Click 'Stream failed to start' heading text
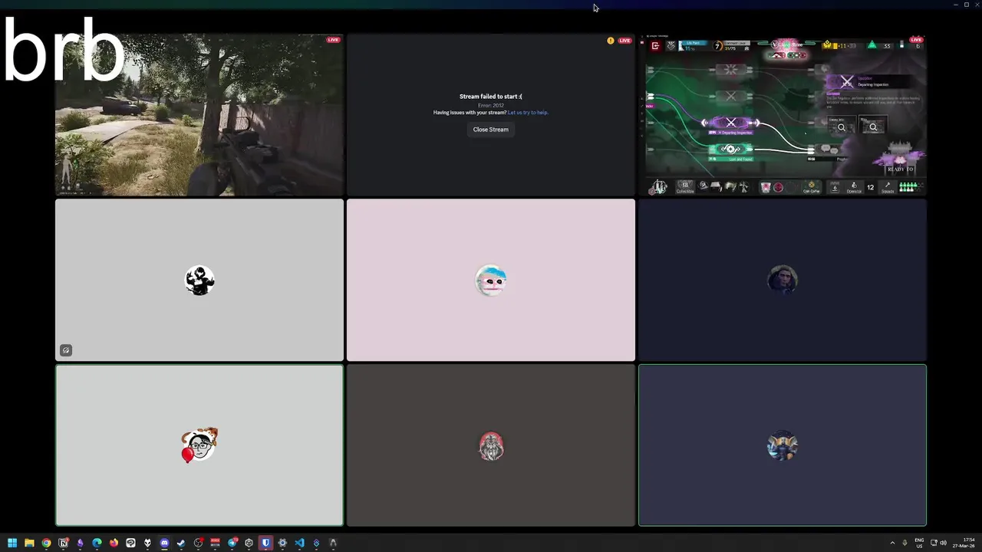The width and height of the screenshot is (982, 552). pyautogui.click(x=490, y=97)
